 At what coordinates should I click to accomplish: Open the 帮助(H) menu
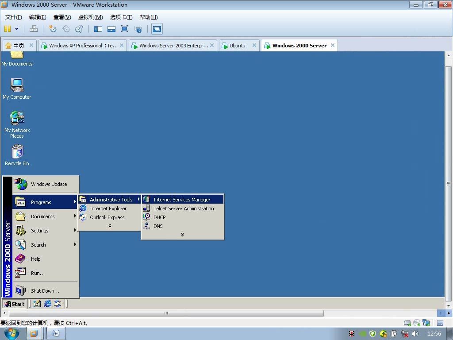149,17
